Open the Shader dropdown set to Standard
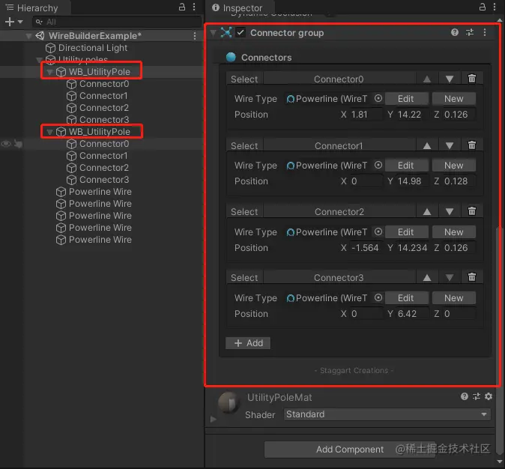This screenshot has height=469, width=505. 387,414
